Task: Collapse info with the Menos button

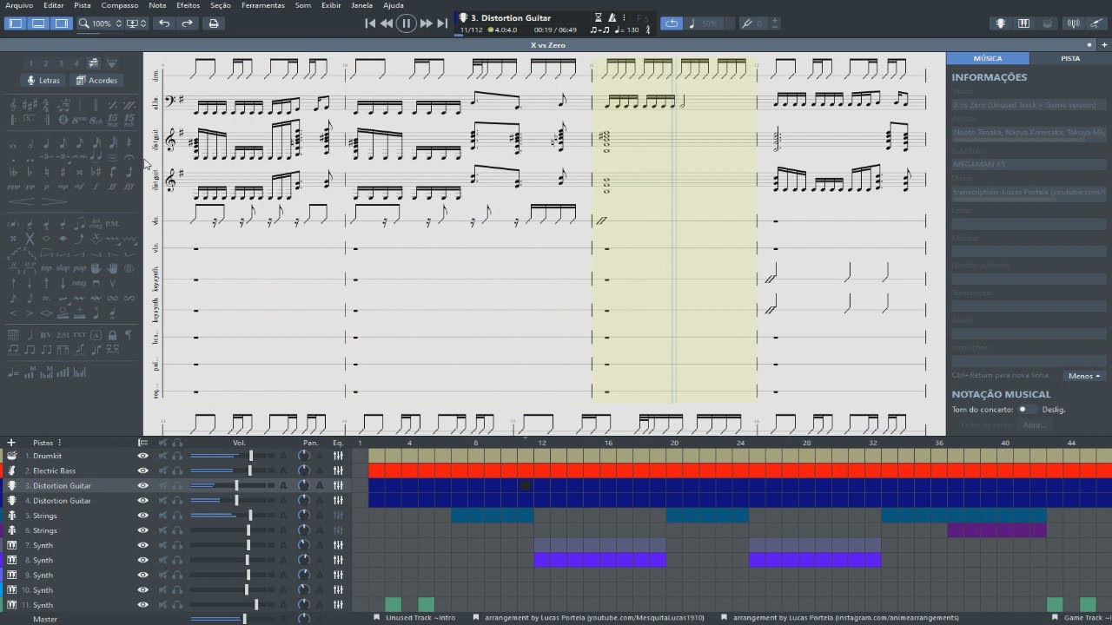Action: (x=1085, y=376)
